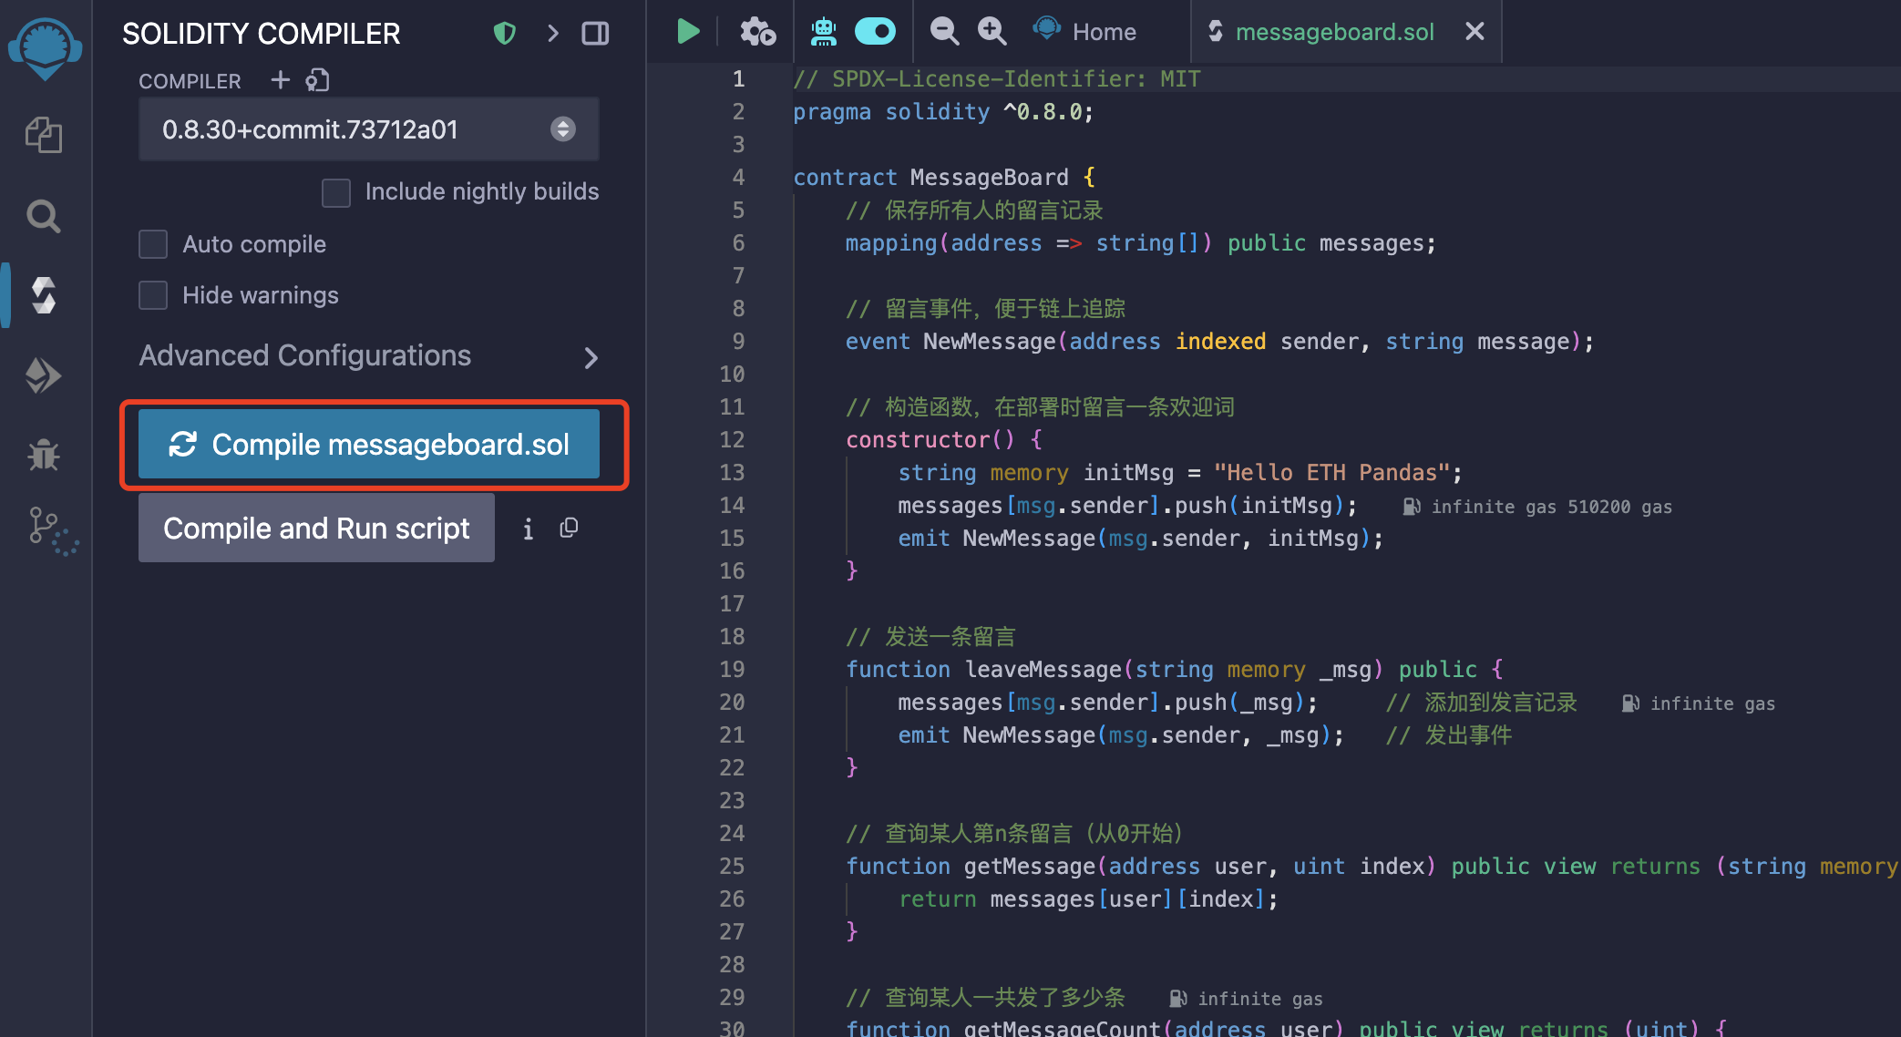Open the Search in files sidebar icon
Viewport: 1901px width, 1037px height.
coord(44,216)
